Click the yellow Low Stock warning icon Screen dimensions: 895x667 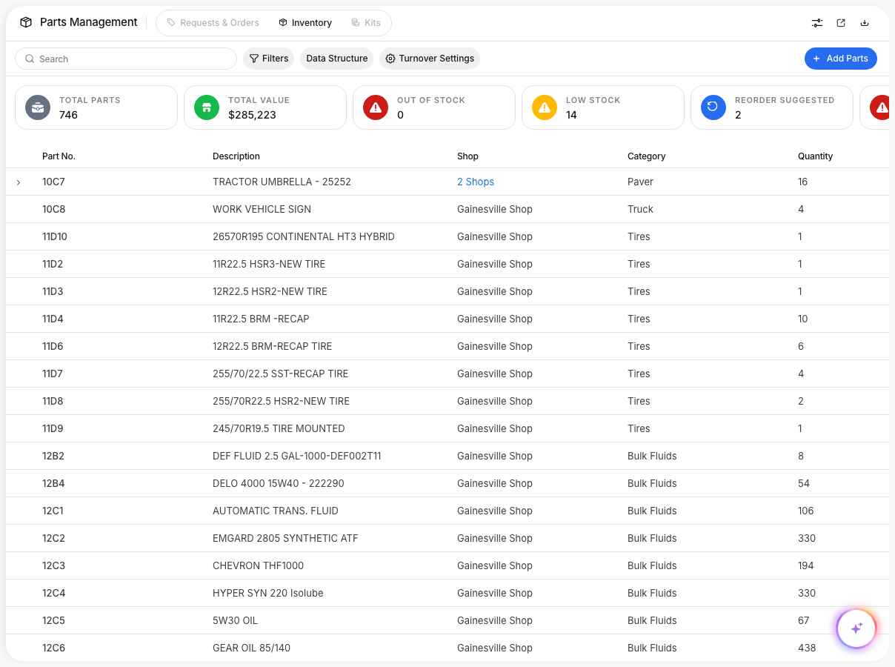[545, 107]
